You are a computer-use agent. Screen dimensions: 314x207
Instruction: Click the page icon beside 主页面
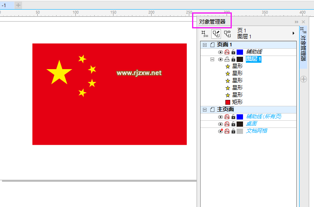coord(212,109)
